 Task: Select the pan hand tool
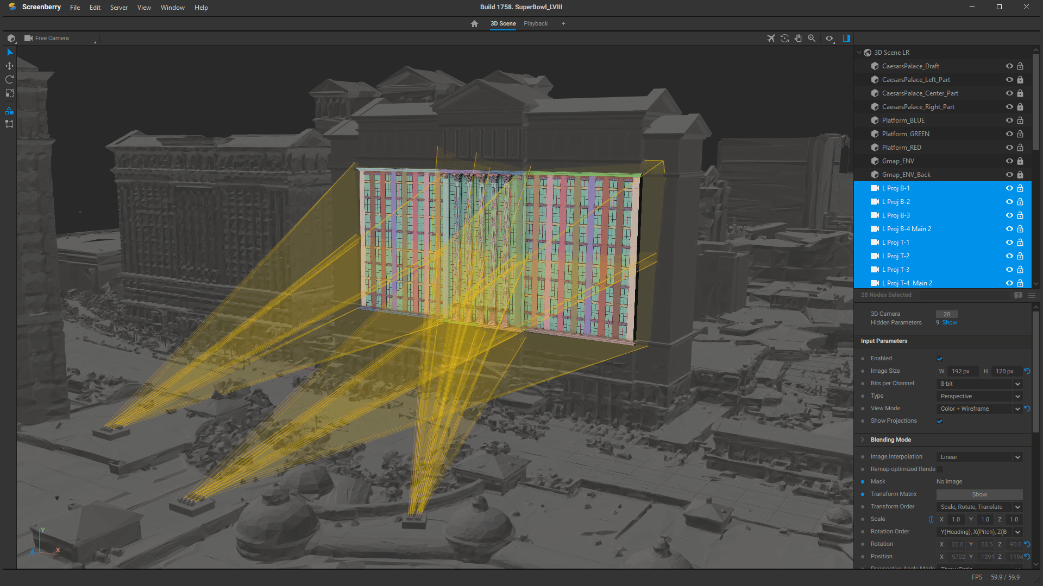(x=798, y=39)
